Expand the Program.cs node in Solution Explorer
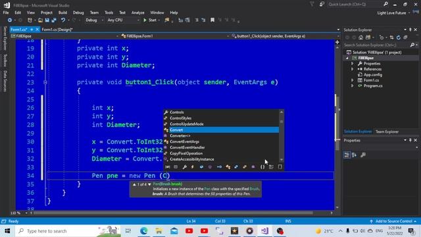 (x=353, y=86)
